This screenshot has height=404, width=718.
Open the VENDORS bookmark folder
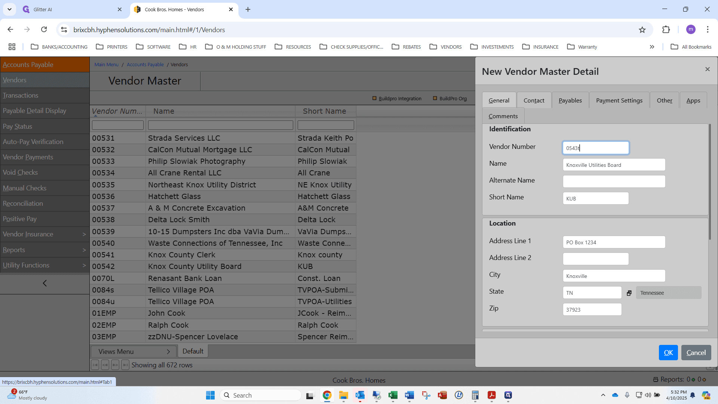pos(445,47)
